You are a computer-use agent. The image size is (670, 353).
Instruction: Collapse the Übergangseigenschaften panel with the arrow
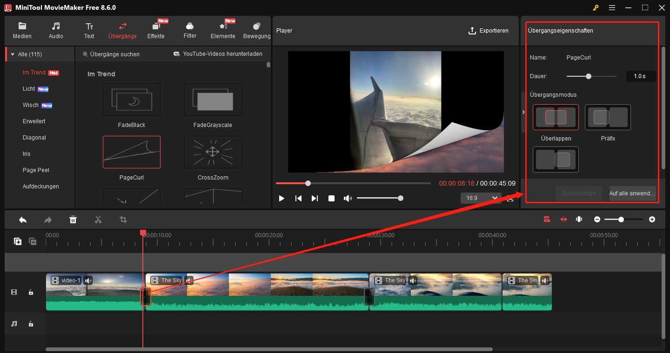coord(523,112)
